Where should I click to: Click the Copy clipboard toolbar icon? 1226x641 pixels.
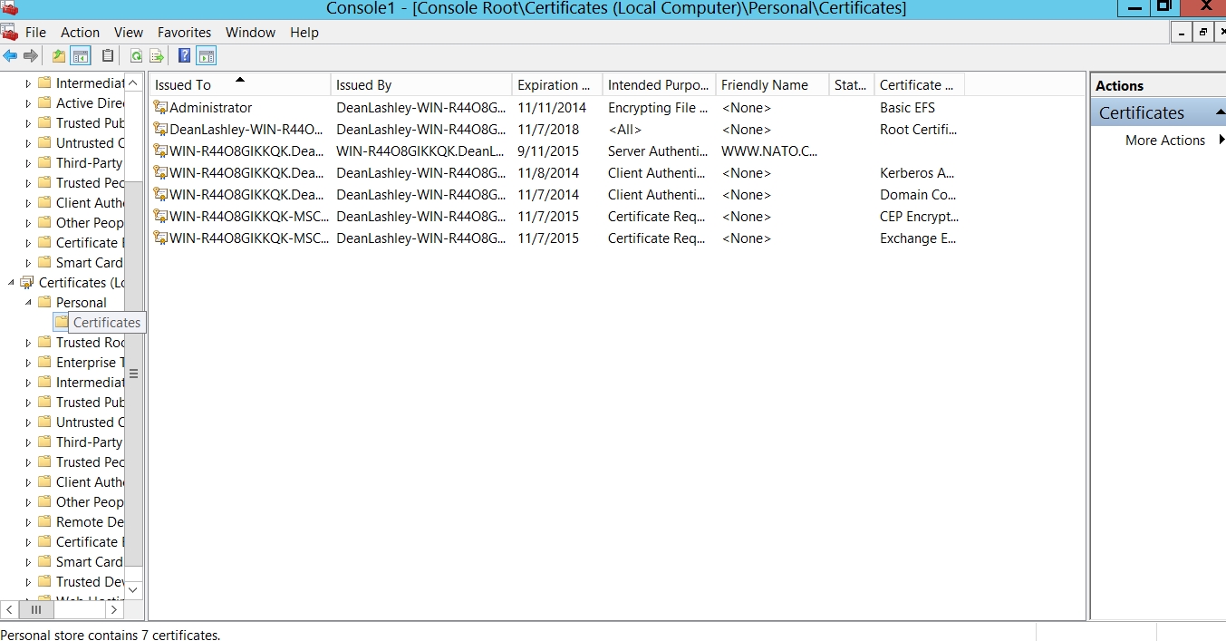108,56
